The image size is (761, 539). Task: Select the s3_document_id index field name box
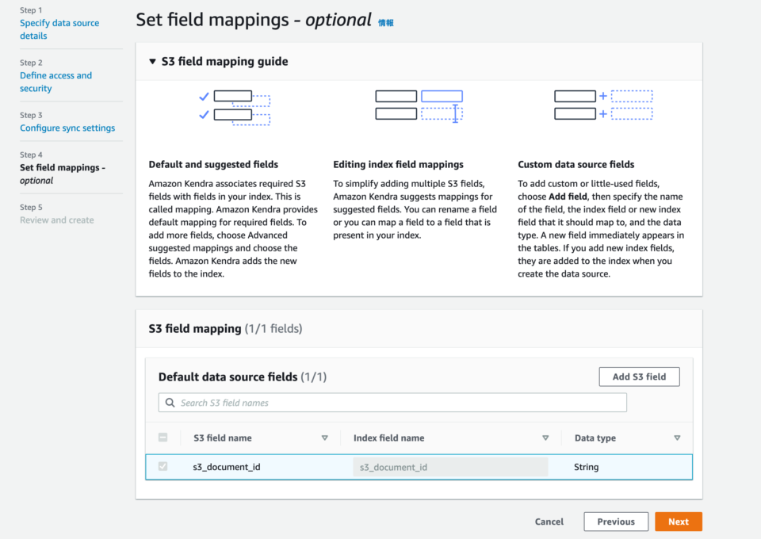point(450,467)
